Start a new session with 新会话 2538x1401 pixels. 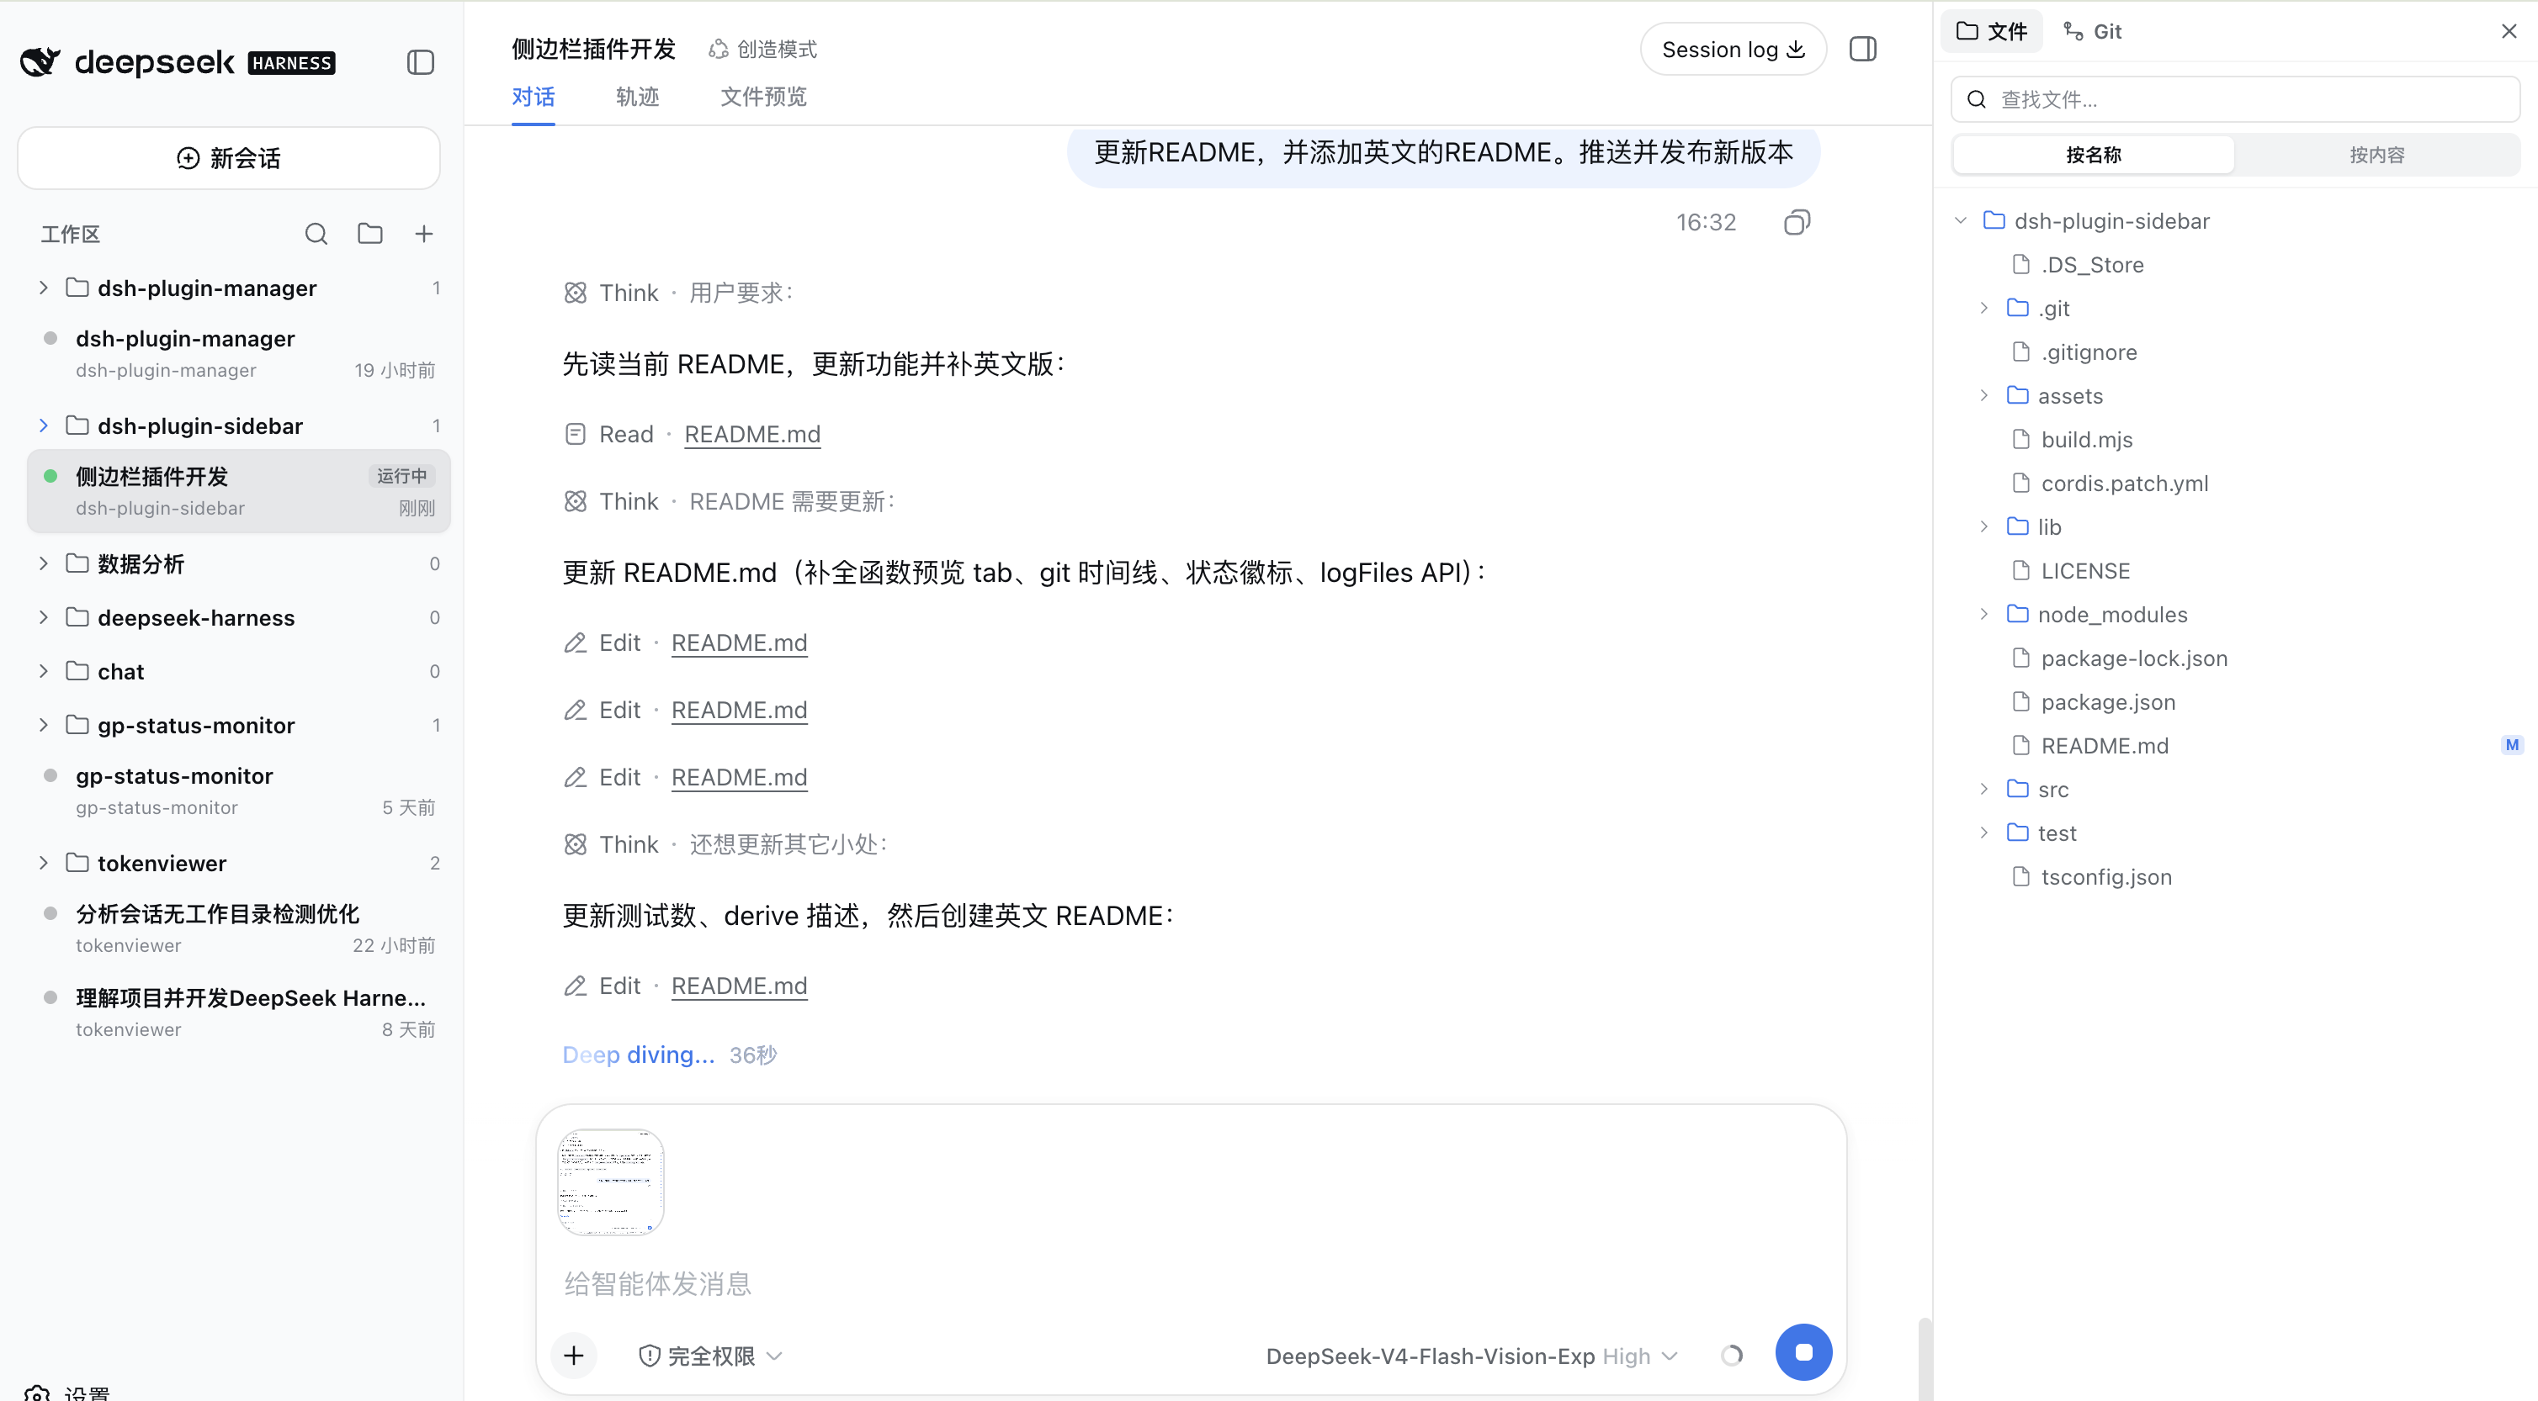(229, 157)
